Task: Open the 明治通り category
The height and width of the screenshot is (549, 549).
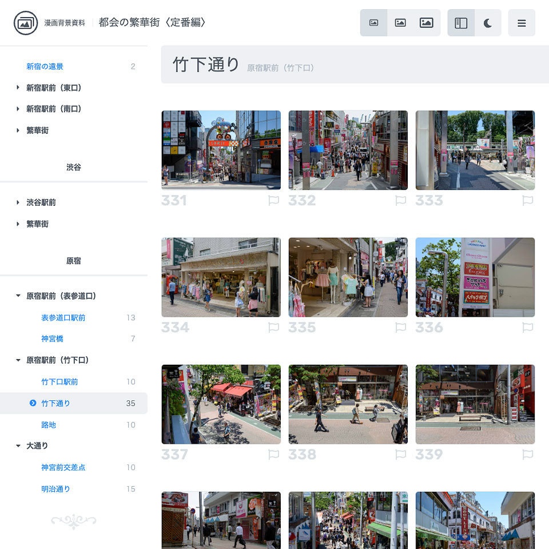Action: pos(55,489)
